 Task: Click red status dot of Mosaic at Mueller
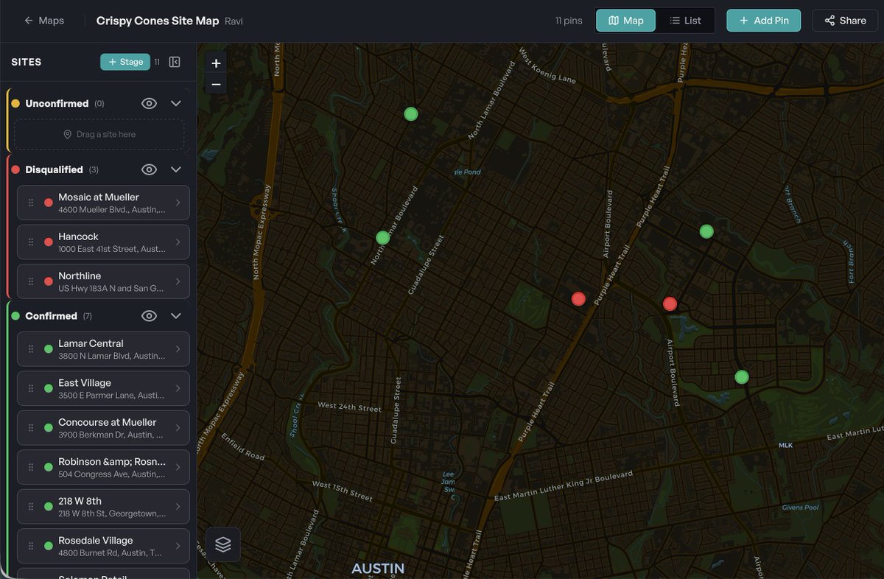49,203
